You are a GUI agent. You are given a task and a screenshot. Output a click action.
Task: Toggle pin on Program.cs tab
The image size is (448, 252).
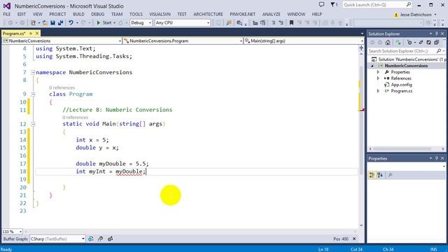[31, 34]
